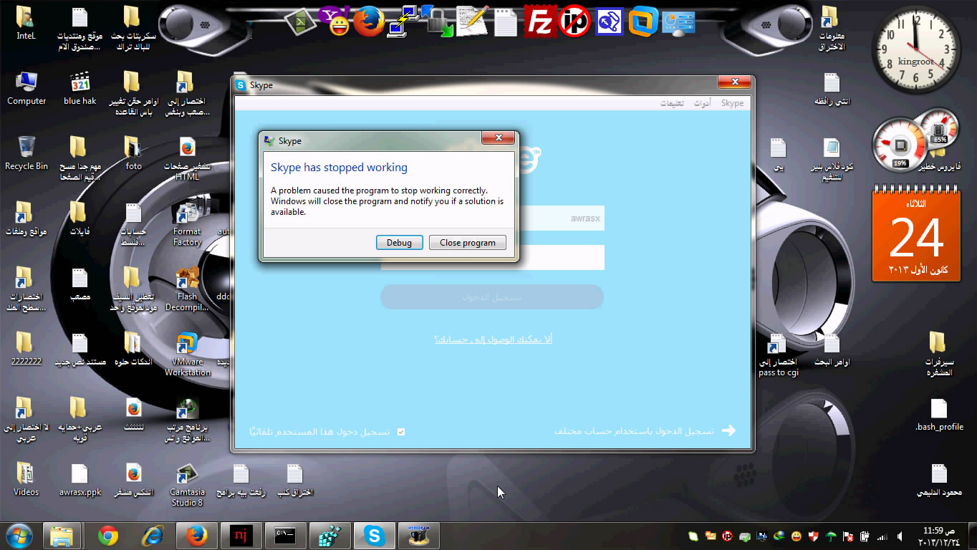Click the green umbrella tray icon
977x550 pixels.
(x=830, y=536)
